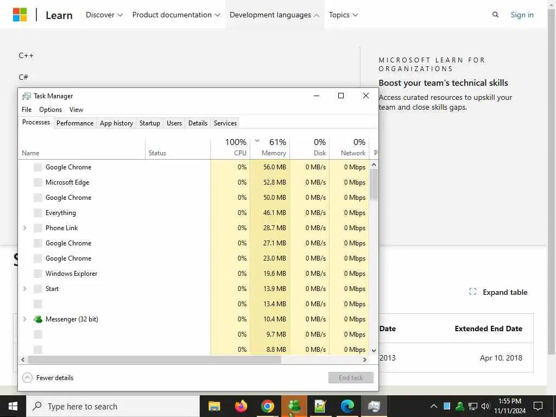556x417 pixels.
Task: Click the Task Manager taskbar icon
Action: 374,406
